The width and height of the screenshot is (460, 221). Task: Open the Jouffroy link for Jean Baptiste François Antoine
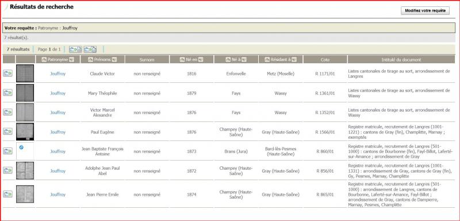click(x=58, y=151)
